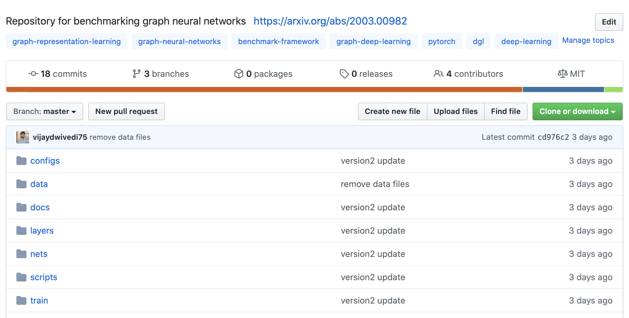Viewport: 629px width, 318px height.
Task: Open the layers folder
Action: coord(42,231)
